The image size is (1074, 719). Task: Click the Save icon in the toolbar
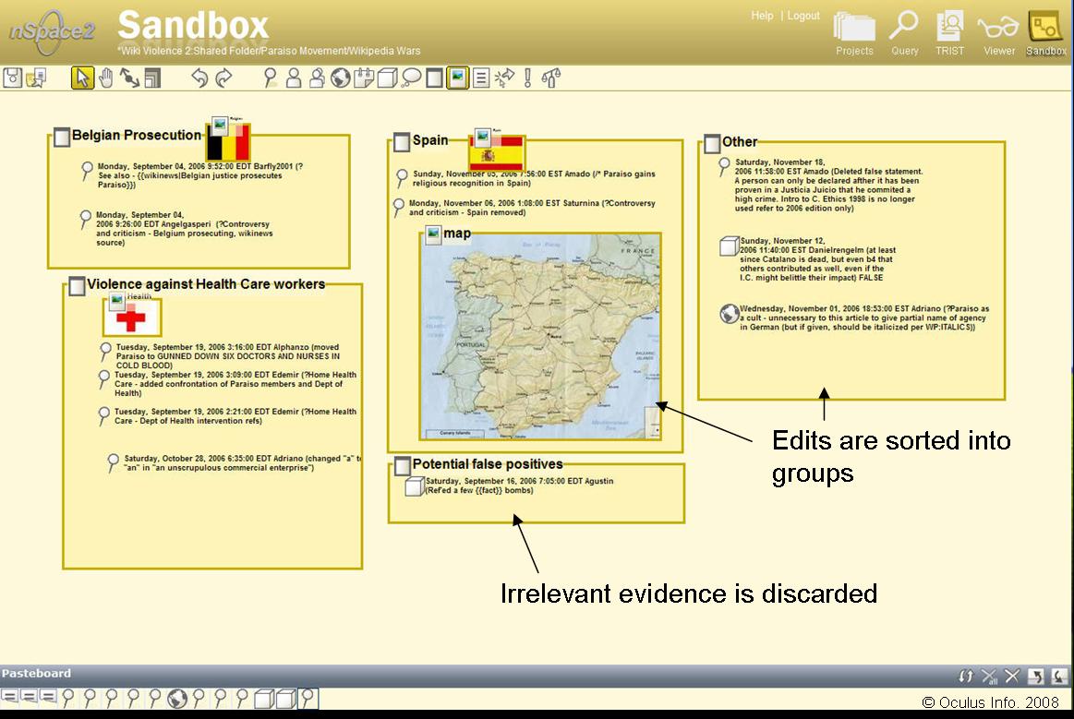pyautogui.click(x=12, y=78)
